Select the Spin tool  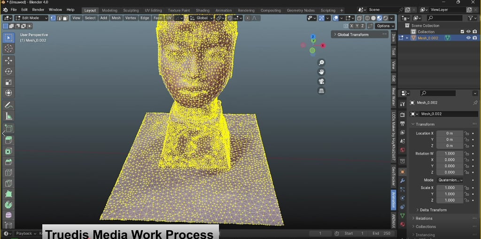(8, 205)
